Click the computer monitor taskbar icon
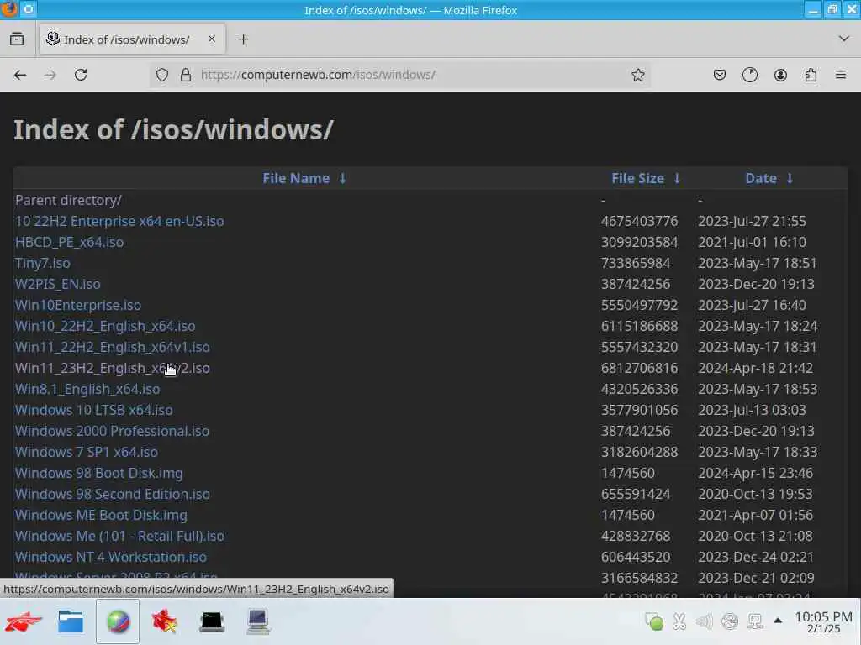 pos(257,622)
